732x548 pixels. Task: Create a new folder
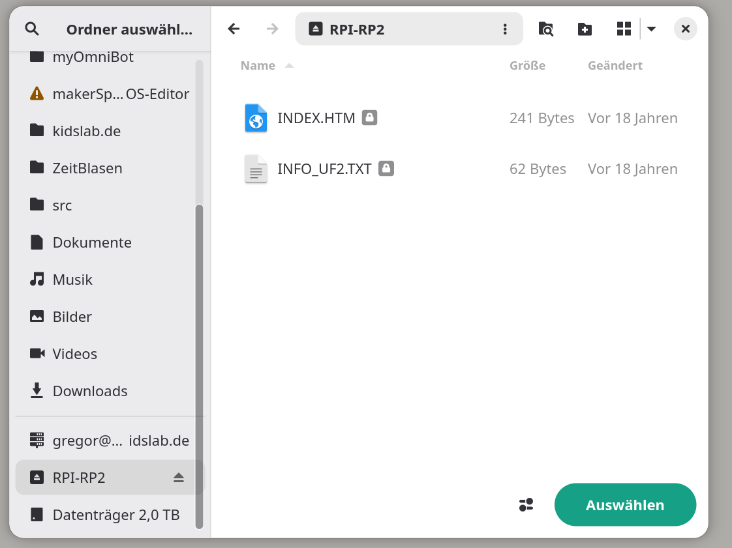[585, 29]
